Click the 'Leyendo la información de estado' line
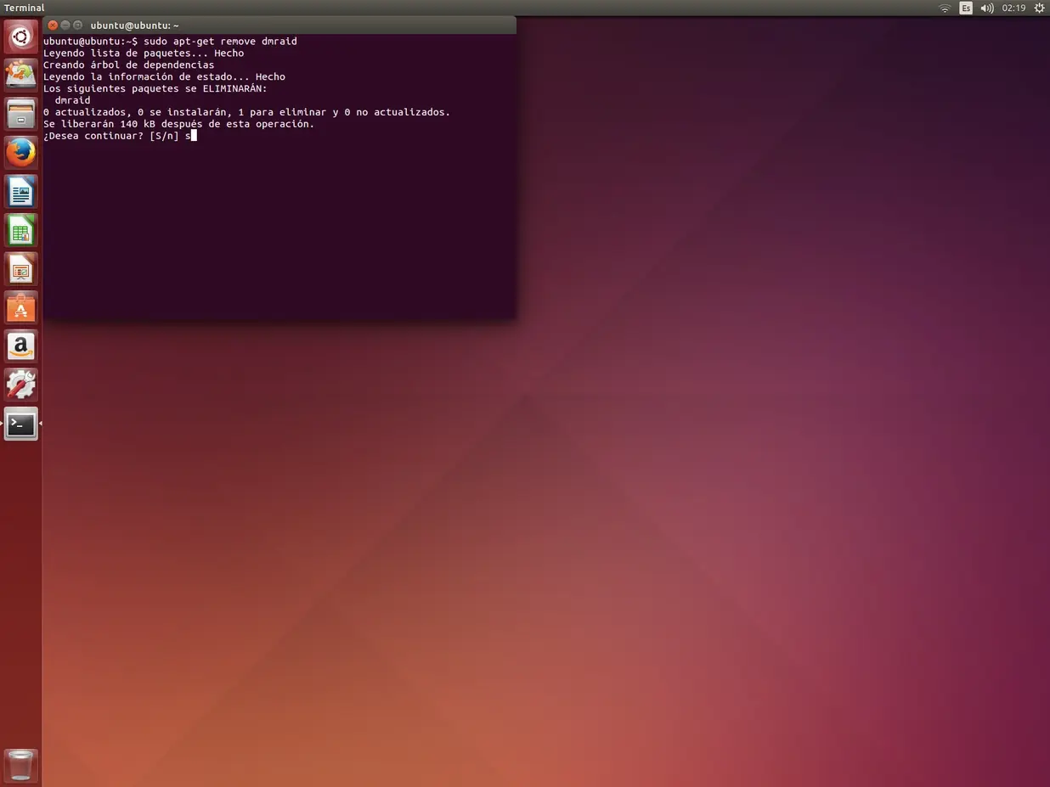Image resolution: width=1050 pixels, height=787 pixels. 164,76
